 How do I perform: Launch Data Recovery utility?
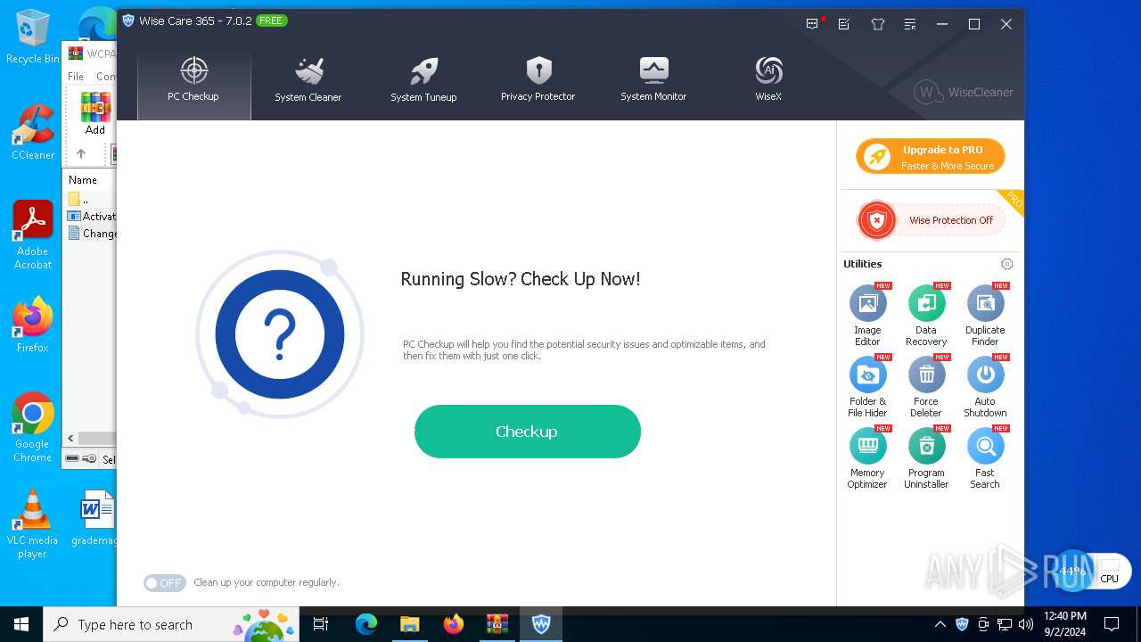click(x=926, y=316)
